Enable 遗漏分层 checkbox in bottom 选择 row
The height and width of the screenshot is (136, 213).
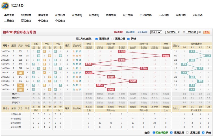187,133
